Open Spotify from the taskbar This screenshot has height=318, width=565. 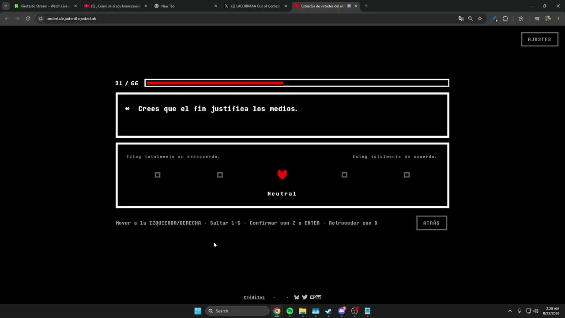(290, 311)
